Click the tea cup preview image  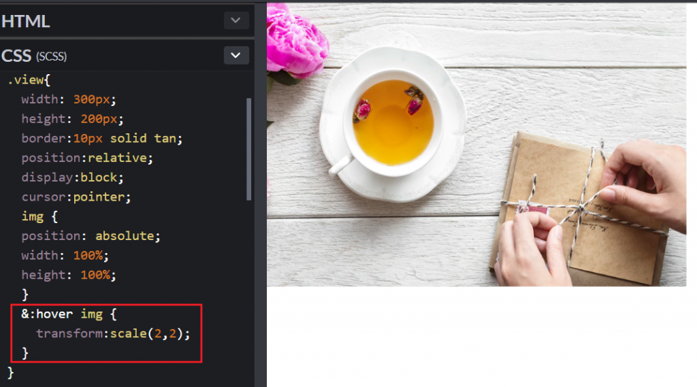[476, 144]
